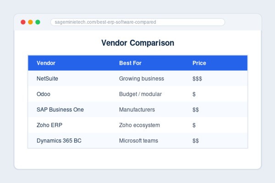This screenshot has width=275, height=183.
Task: Select the Odoo vendor cell
Action: (44, 94)
